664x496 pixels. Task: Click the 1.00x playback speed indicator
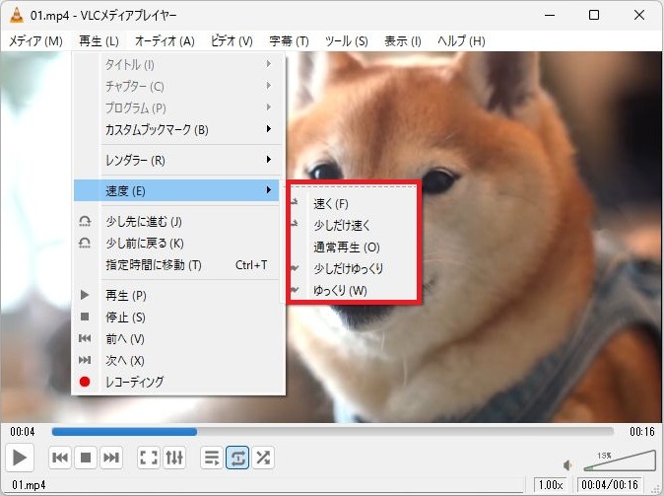point(549,484)
